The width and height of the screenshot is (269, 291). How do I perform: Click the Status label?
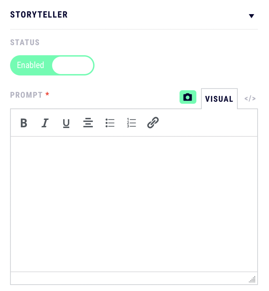click(x=25, y=43)
